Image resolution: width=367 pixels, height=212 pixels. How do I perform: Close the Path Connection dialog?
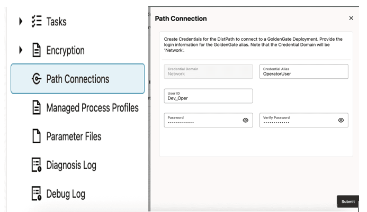(x=351, y=18)
